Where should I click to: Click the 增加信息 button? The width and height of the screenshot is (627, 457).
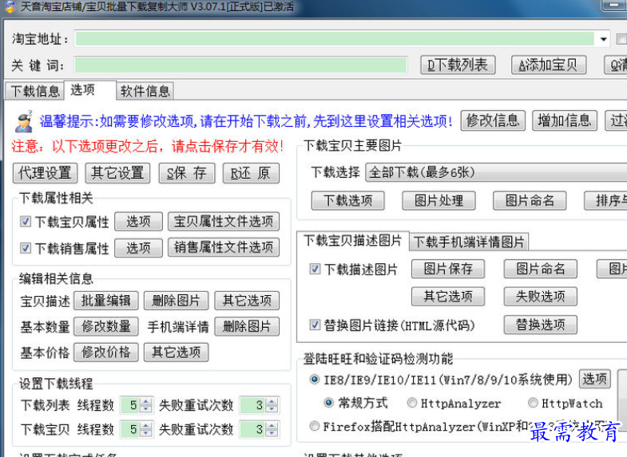pos(564,120)
